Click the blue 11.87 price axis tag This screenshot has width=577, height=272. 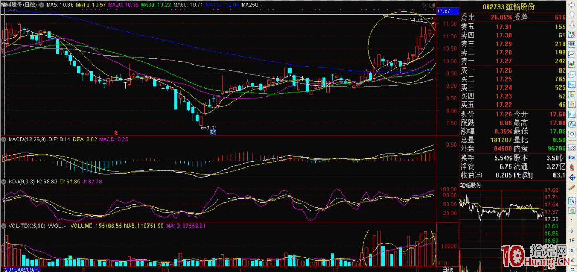447,11
